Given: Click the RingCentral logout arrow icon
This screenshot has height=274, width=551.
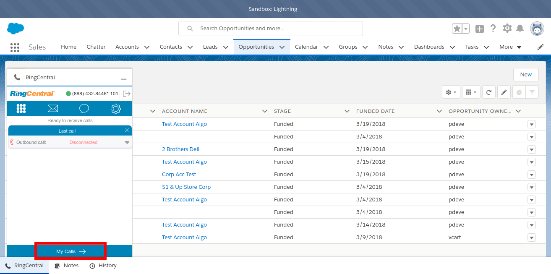Looking at the screenshot, I should coord(127,94).
